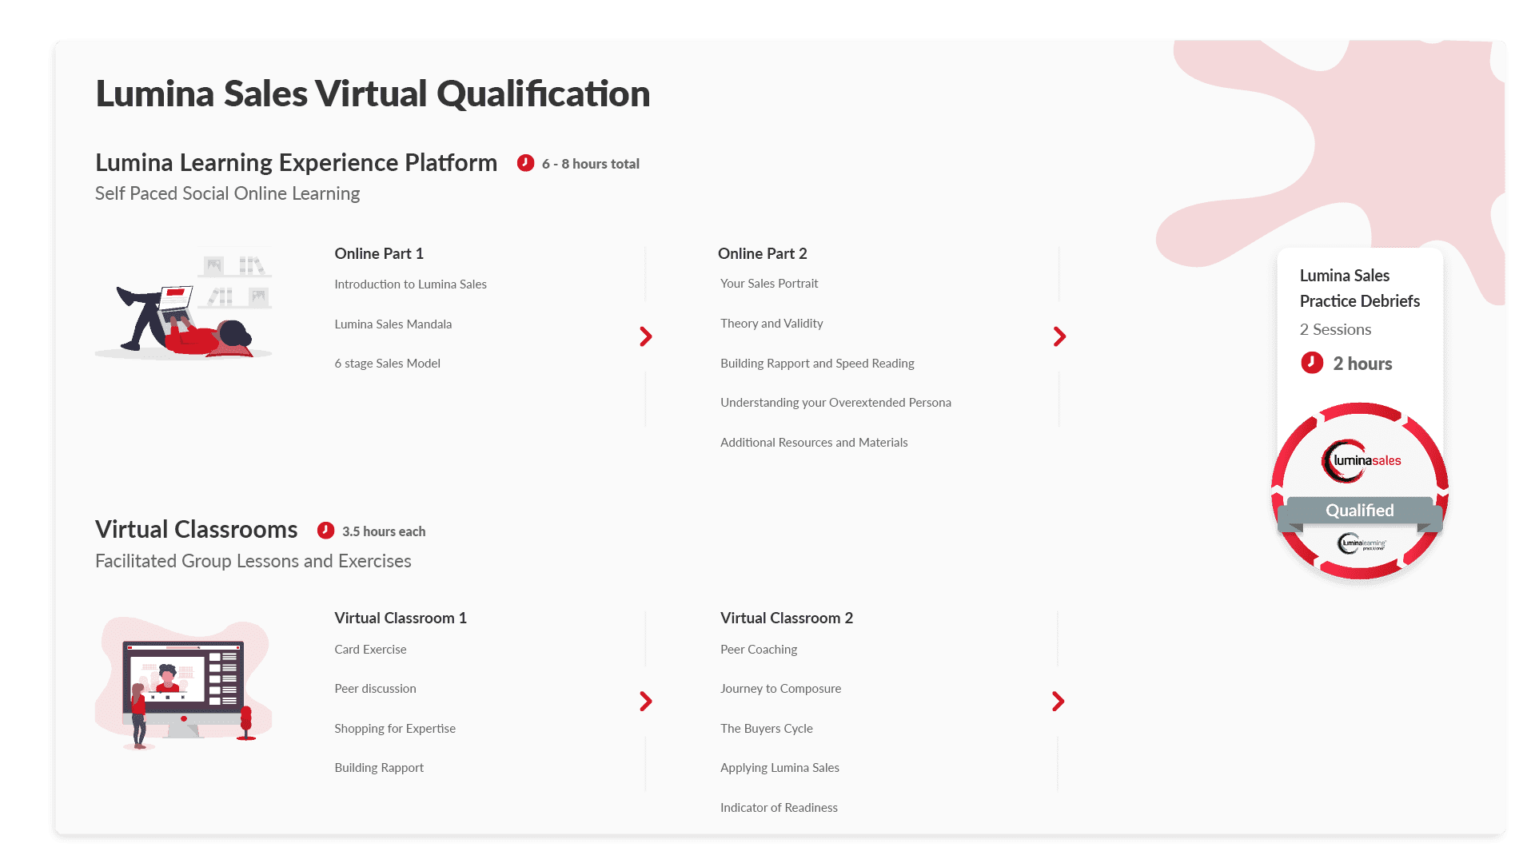Click the Introduction to Lumina Sales item
This screenshot has height=863, width=1535.
point(410,284)
